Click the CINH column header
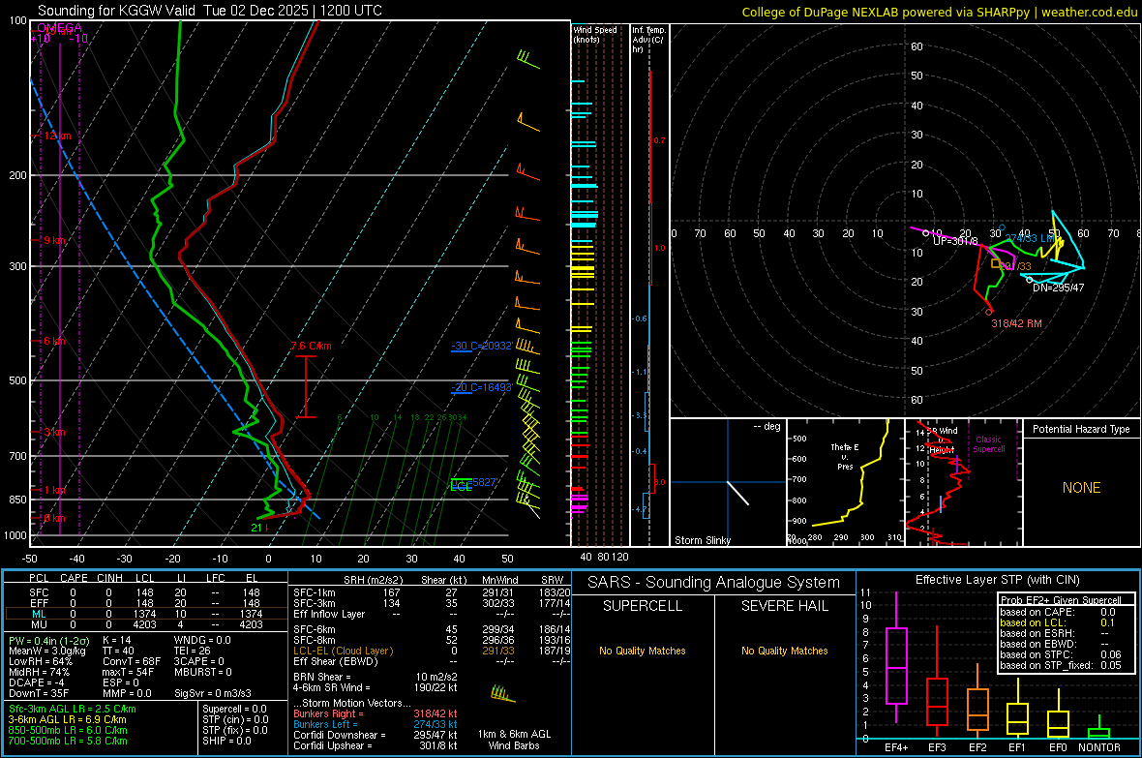The width and height of the screenshot is (1142, 758). point(110,578)
